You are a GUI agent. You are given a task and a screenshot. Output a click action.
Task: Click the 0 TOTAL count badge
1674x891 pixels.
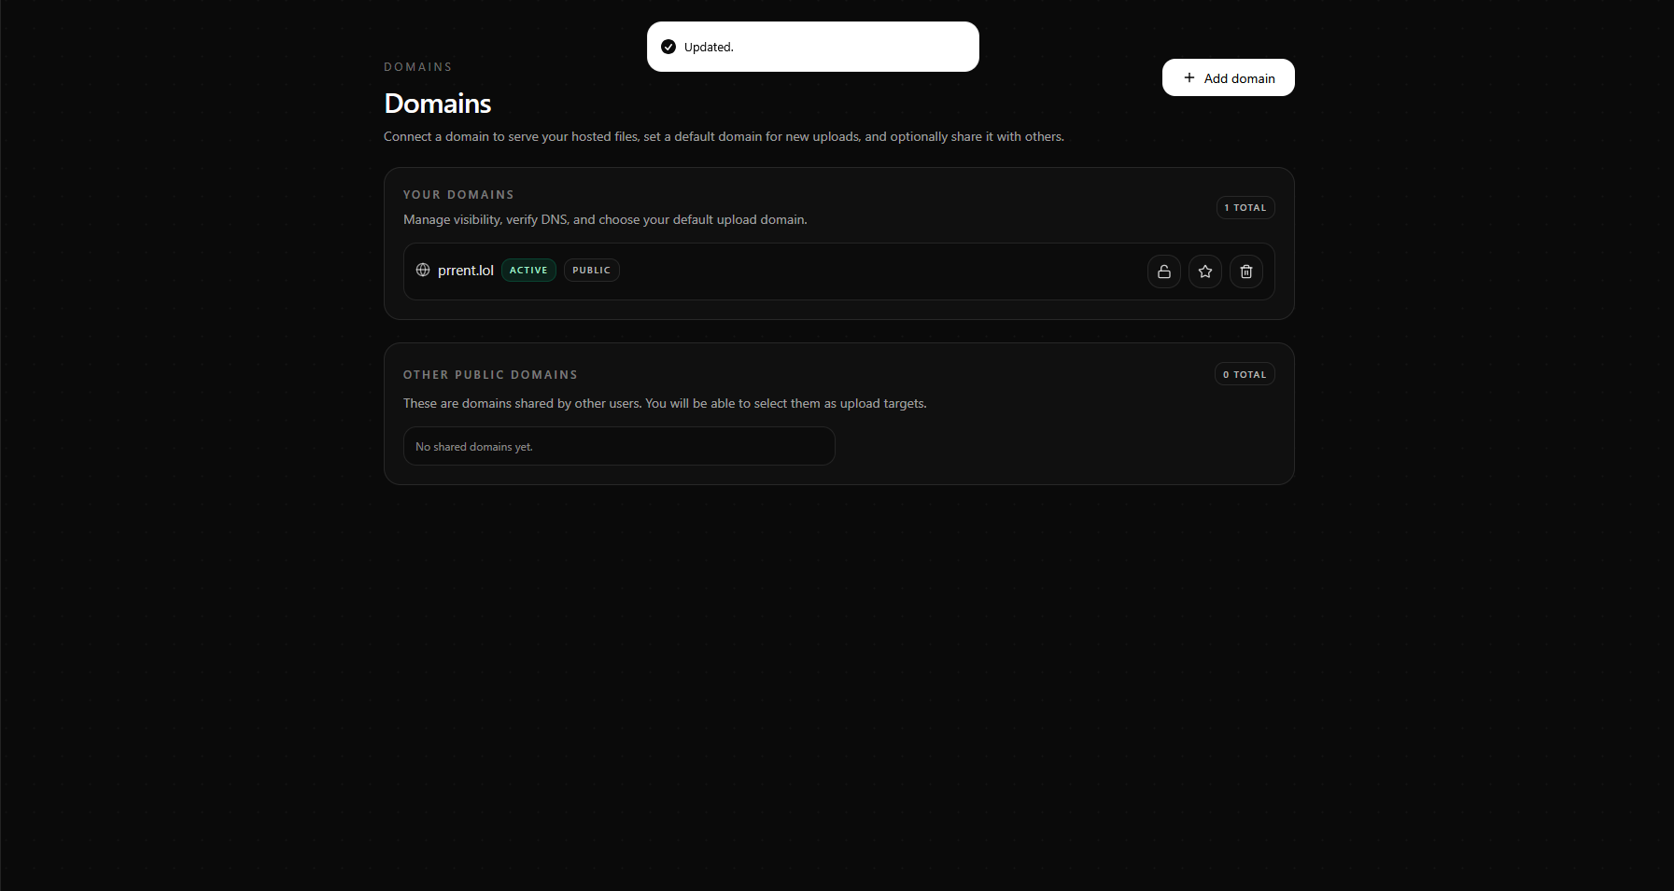tap(1244, 374)
